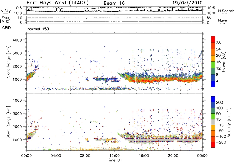Click the '2000' tick on velocity panel
This screenshot has width=234, height=162.
pyautogui.click(x=17, y=127)
